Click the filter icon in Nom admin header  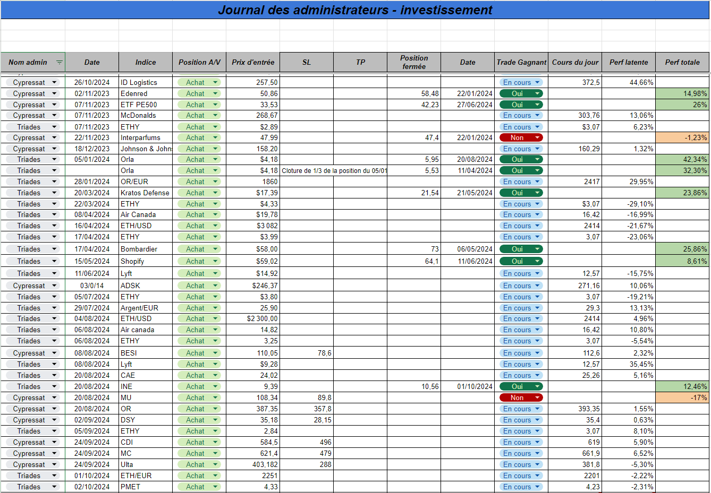click(60, 63)
